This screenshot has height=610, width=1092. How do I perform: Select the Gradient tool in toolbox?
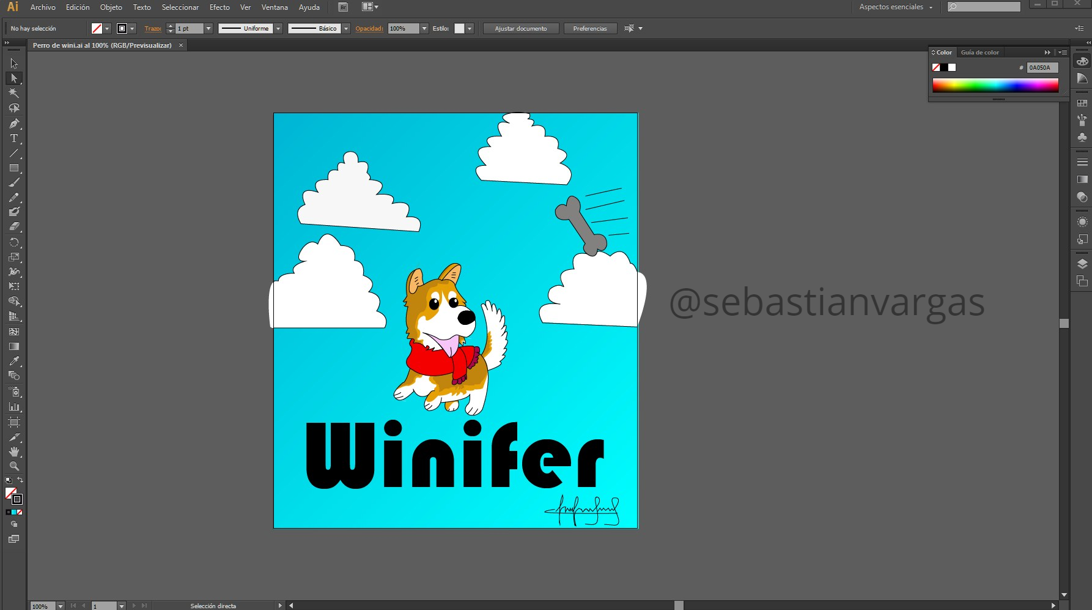[x=14, y=346]
